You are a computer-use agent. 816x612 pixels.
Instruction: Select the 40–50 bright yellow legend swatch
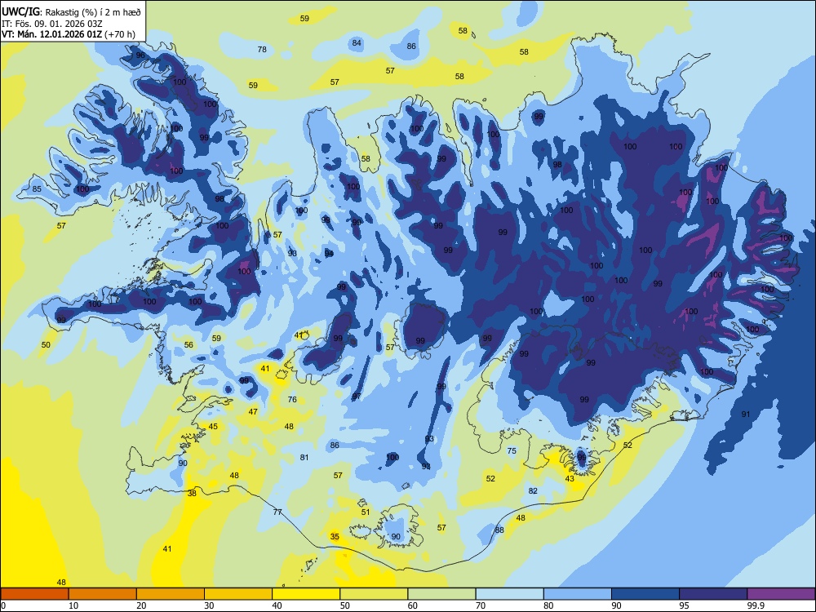[306, 594]
